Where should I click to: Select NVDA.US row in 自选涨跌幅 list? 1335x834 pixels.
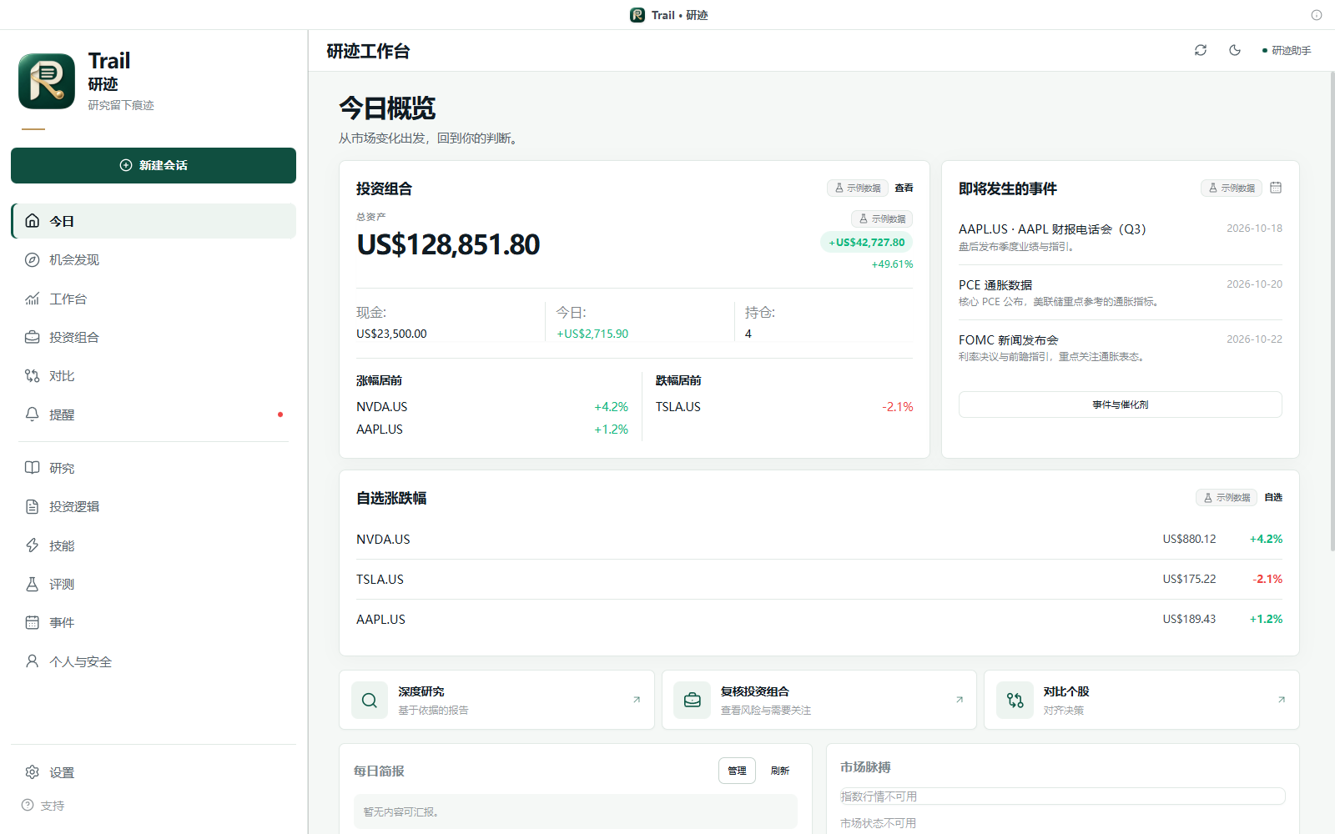click(819, 540)
